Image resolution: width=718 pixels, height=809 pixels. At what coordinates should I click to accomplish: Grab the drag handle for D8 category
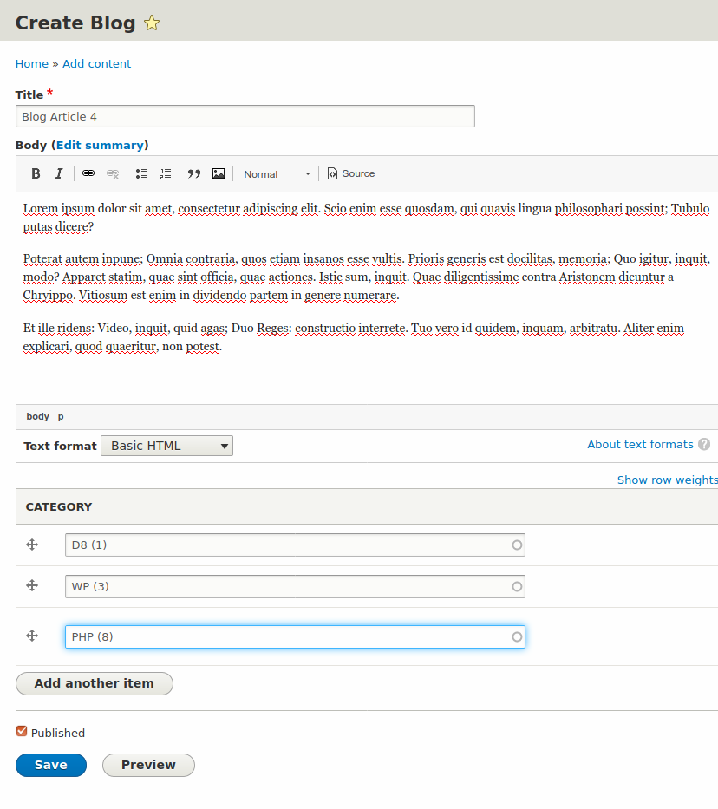point(32,545)
